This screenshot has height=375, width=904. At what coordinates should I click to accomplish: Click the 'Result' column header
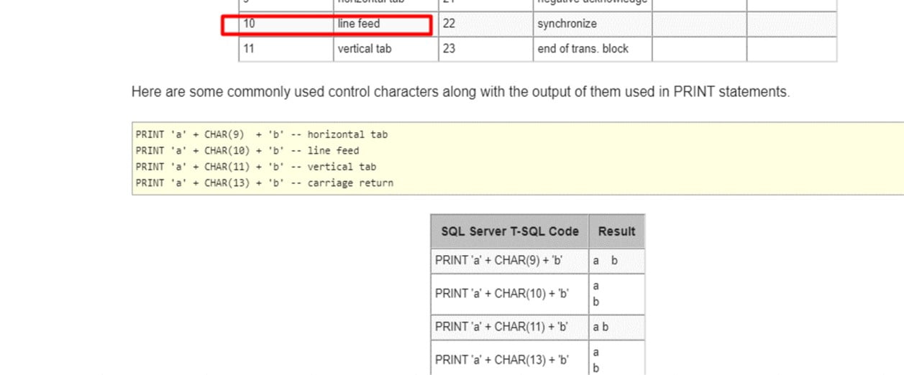(x=616, y=231)
